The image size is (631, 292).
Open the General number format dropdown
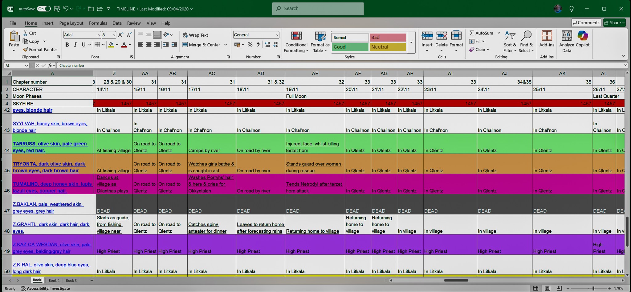coord(277,35)
